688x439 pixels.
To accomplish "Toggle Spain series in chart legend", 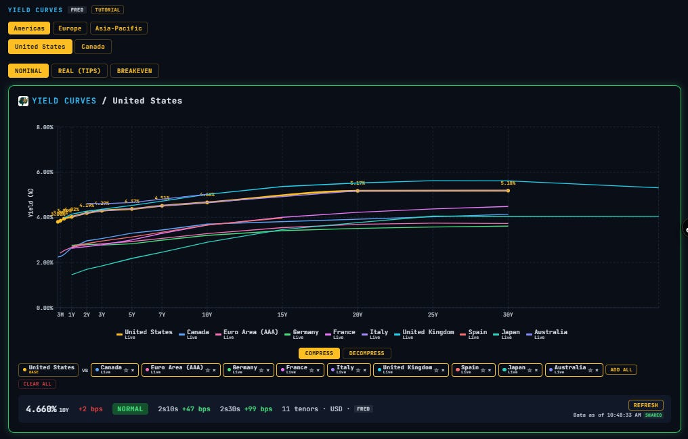I will click(x=473, y=334).
